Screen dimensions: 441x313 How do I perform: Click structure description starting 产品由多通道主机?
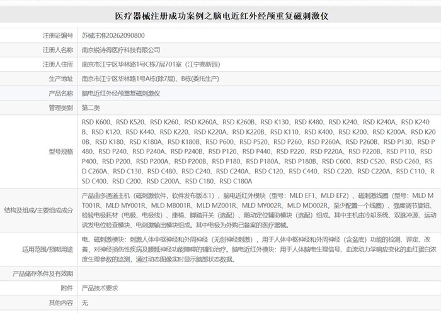[x=259, y=211]
